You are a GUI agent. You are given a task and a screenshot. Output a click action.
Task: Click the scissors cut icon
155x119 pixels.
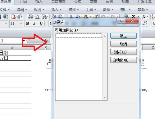click(x=71, y=16)
